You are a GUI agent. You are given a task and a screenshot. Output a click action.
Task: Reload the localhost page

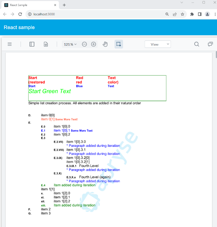[x=20, y=14]
